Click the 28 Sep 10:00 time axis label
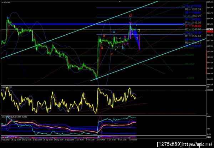This screenshot has height=148, width=214. coord(37,140)
